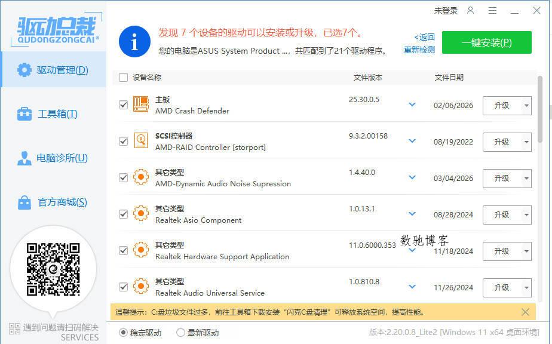Open the hamburger main menu icon
The width and height of the screenshot is (552, 344).
492,11
